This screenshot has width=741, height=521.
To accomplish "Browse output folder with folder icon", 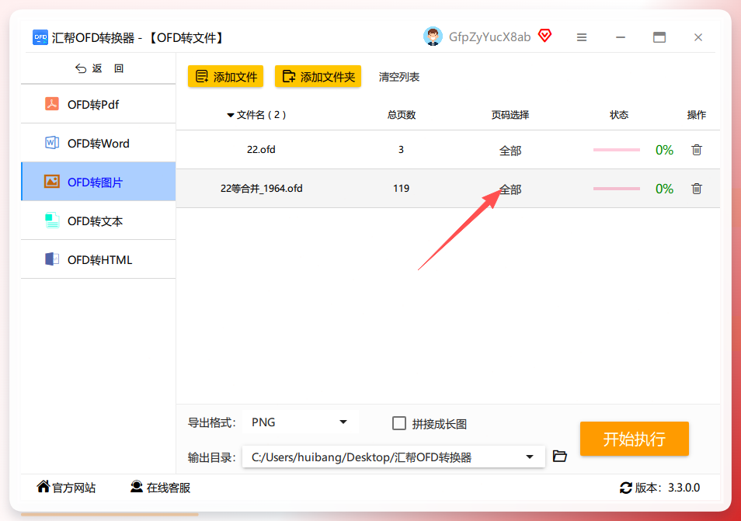I will [560, 457].
